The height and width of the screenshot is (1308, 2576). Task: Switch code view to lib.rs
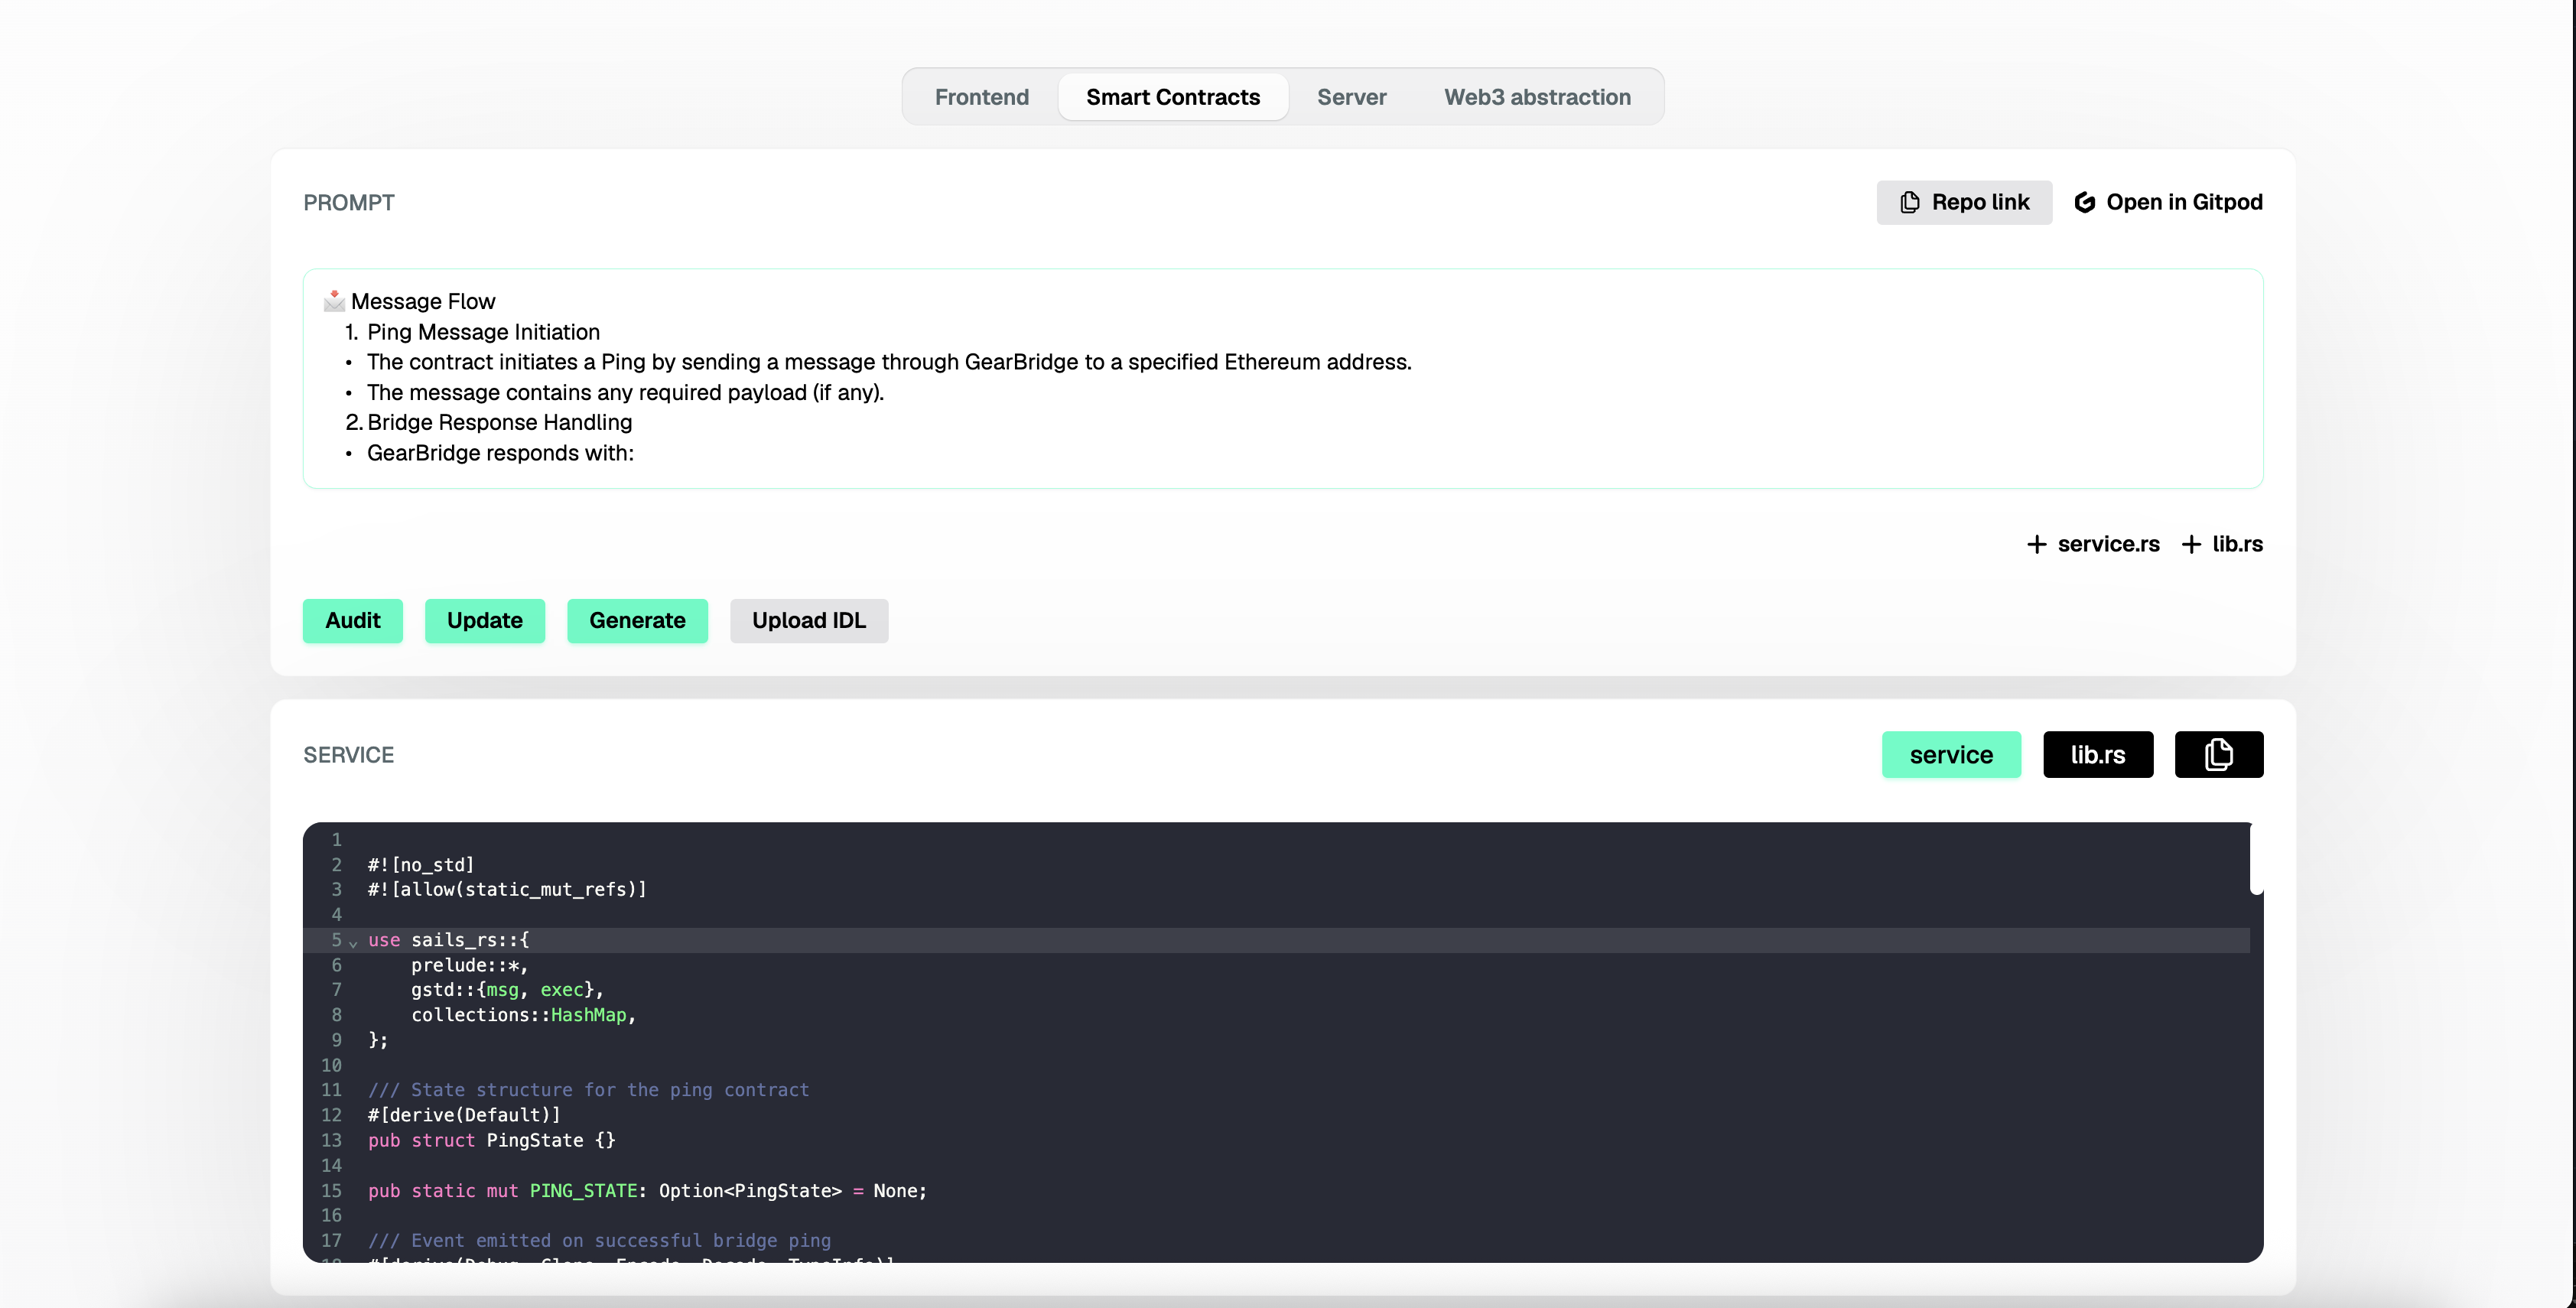(2098, 755)
